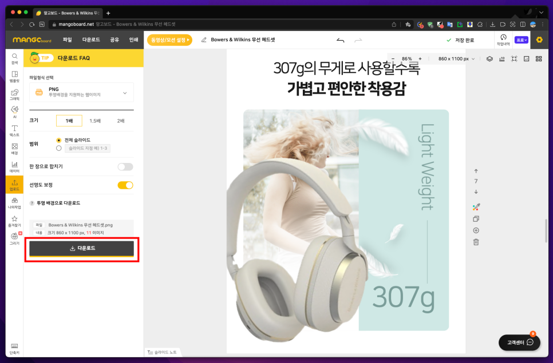Select the 전체 슬라이드 radio option
The image size is (553, 363).
pos(58,140)
